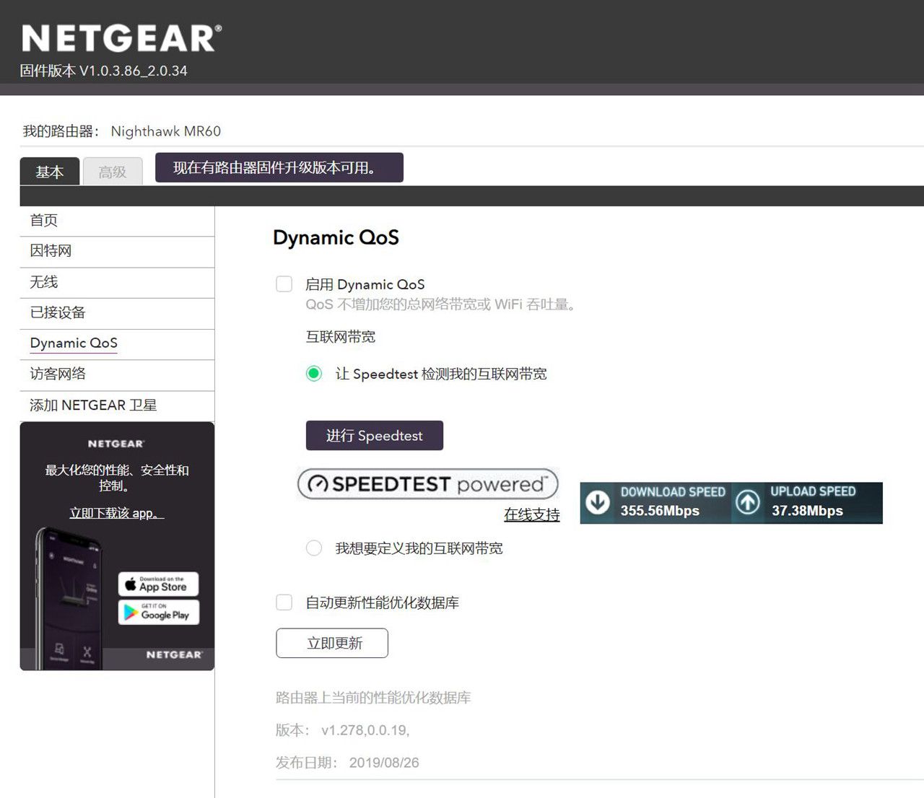Click the download speed arrow icon

[598, 502]
